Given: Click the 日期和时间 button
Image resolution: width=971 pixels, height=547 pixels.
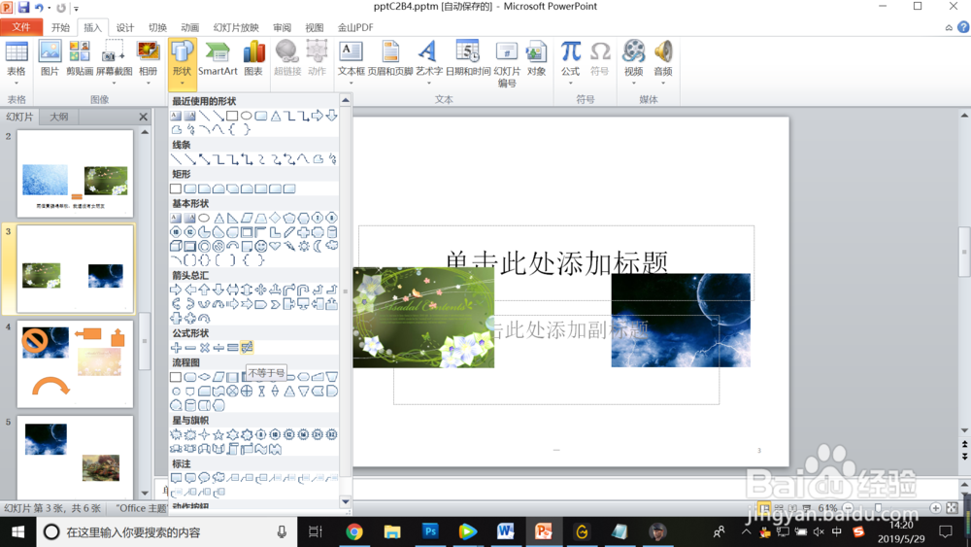Looking at the screenshot, I should click(x=468, y=58).
